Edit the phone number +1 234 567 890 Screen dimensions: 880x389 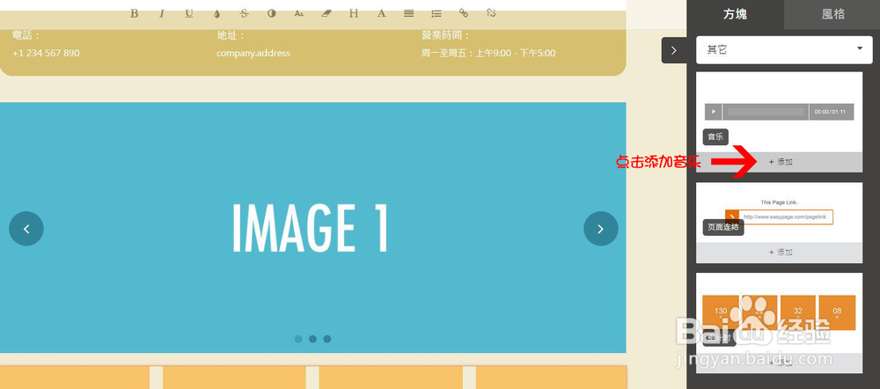coord(46,54)
